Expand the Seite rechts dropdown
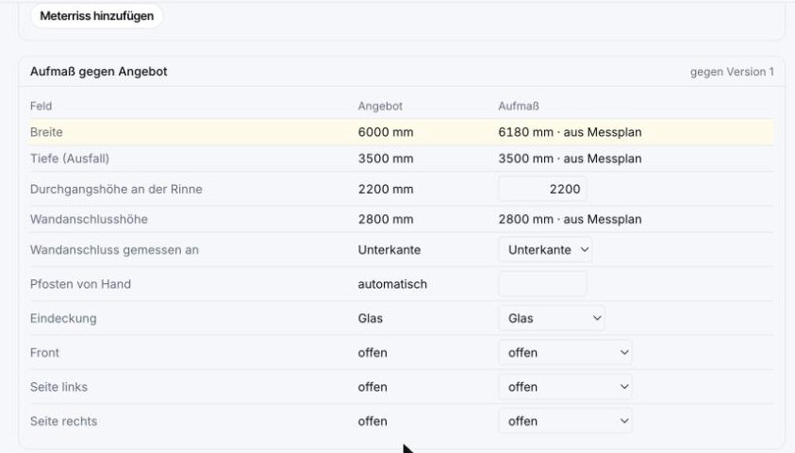Viewport: 795px width, 453px height. pyautogui.click(x=565, y=421)
